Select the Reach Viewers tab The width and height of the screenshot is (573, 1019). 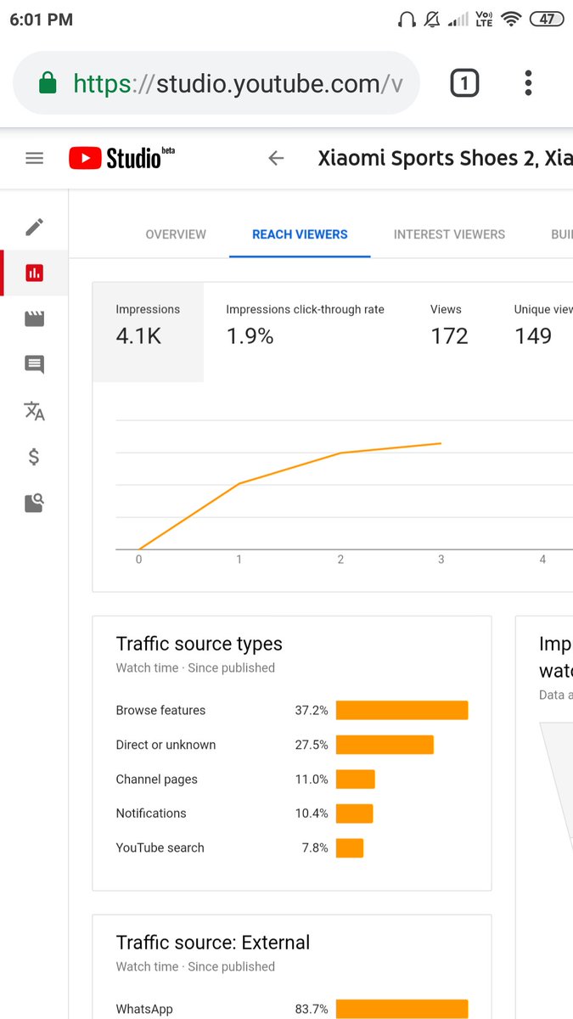(x=300, y=234)
